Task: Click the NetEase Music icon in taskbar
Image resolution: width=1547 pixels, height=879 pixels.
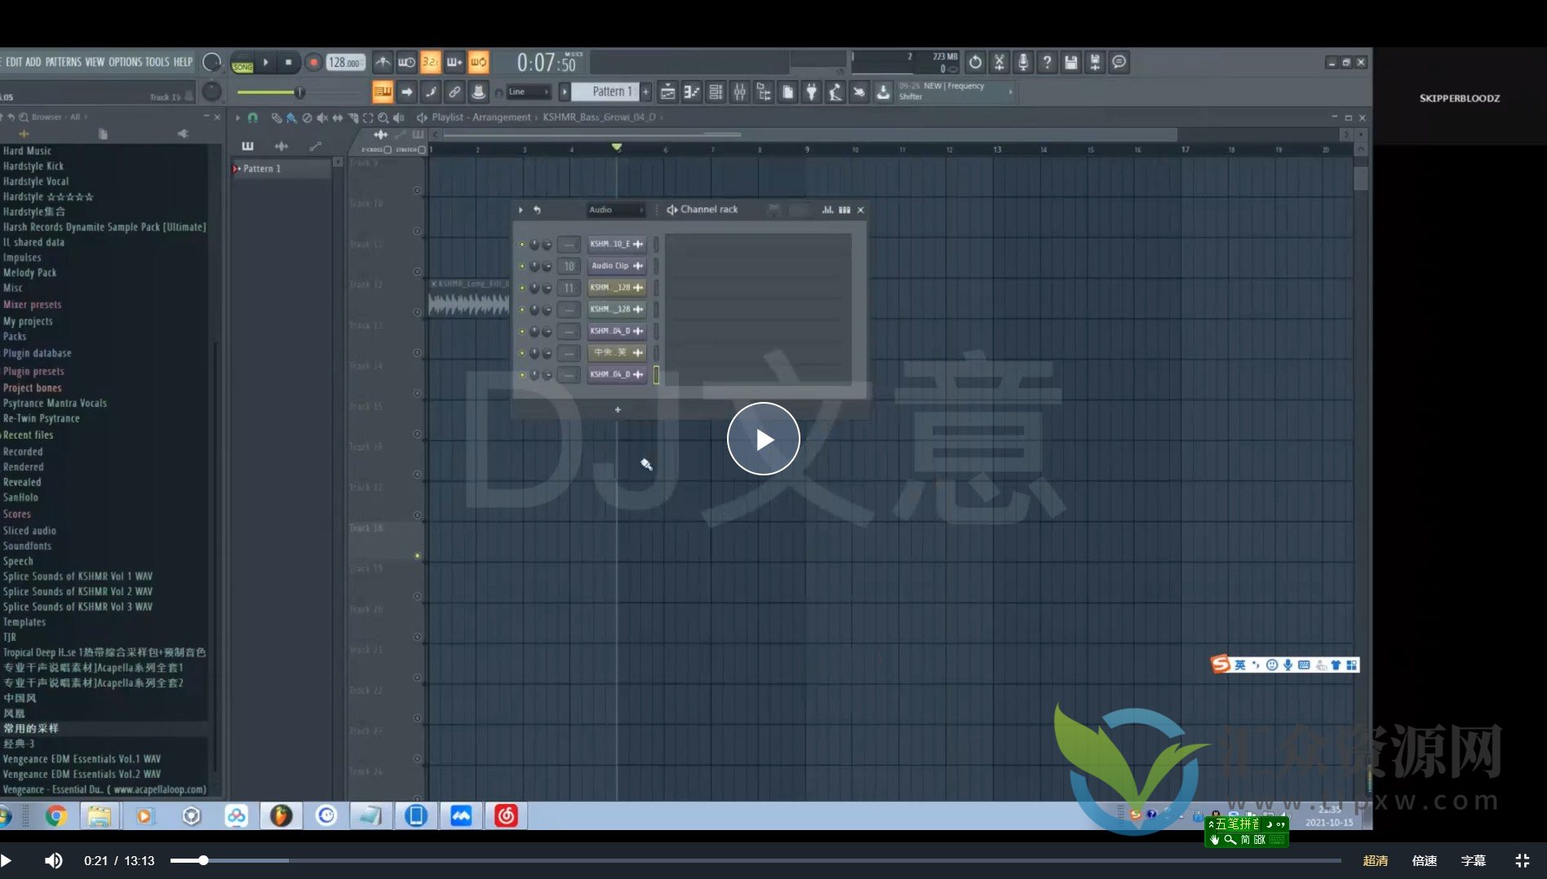Action: point(506,815)
